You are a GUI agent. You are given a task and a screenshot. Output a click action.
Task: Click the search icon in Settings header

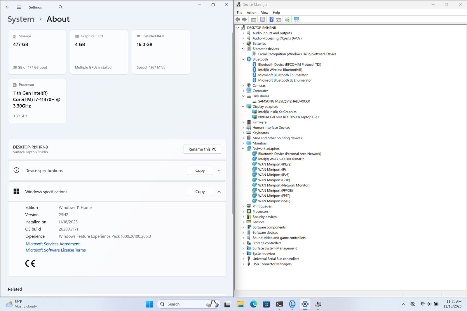[60, 7]
